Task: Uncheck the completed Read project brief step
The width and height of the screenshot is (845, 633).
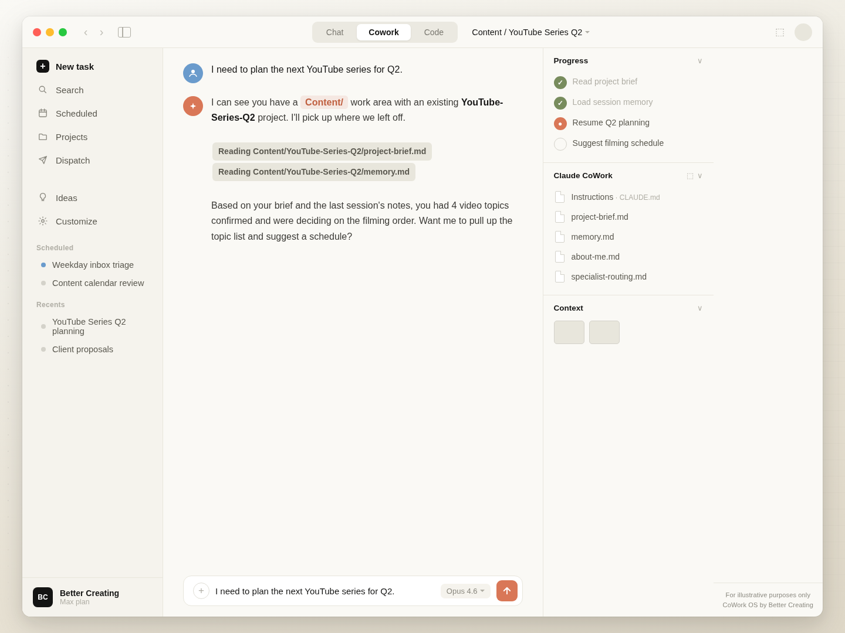Action: [560, 82]
